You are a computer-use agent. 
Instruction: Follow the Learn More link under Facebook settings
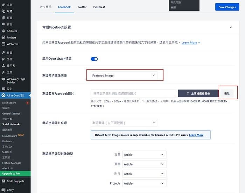click(x=189, y=43)
